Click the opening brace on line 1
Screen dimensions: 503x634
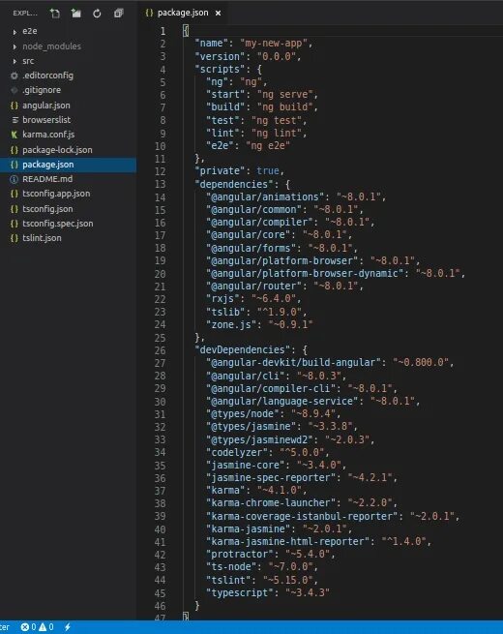point(186,31)
